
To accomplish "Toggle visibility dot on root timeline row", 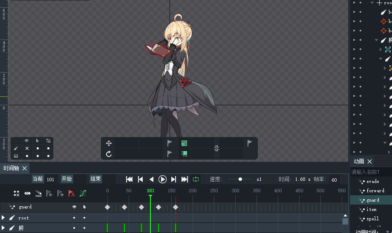I will (74, 218).
